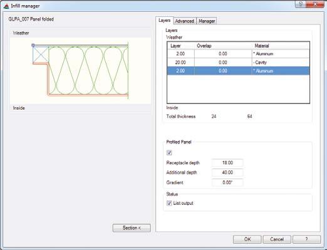Image resolution: width=327 pixels, height=250 pixels.
Task: Click the 20.00 layer thickness cell
Action: [x=180, y=63]
